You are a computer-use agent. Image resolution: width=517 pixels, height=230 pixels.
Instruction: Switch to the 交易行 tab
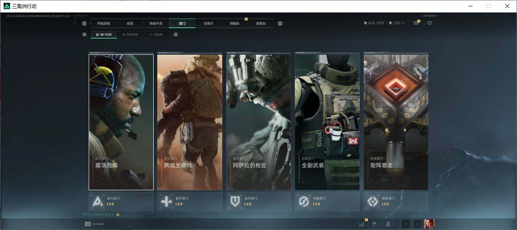click(208, 23)
